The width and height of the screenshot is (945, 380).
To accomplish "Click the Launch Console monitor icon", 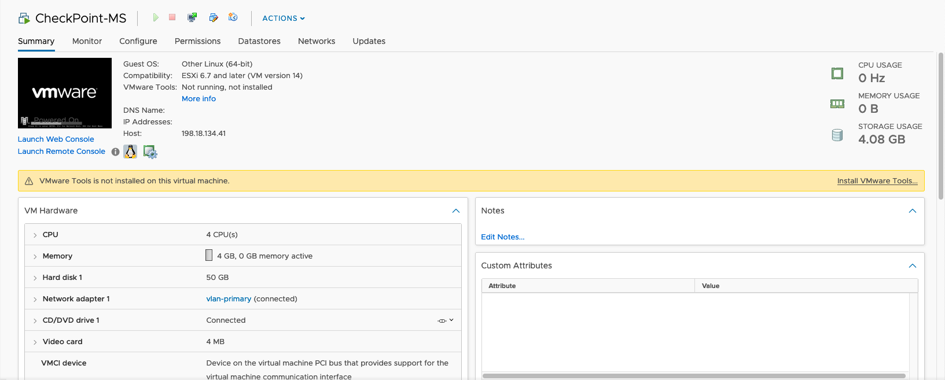I will coord(192,18).
